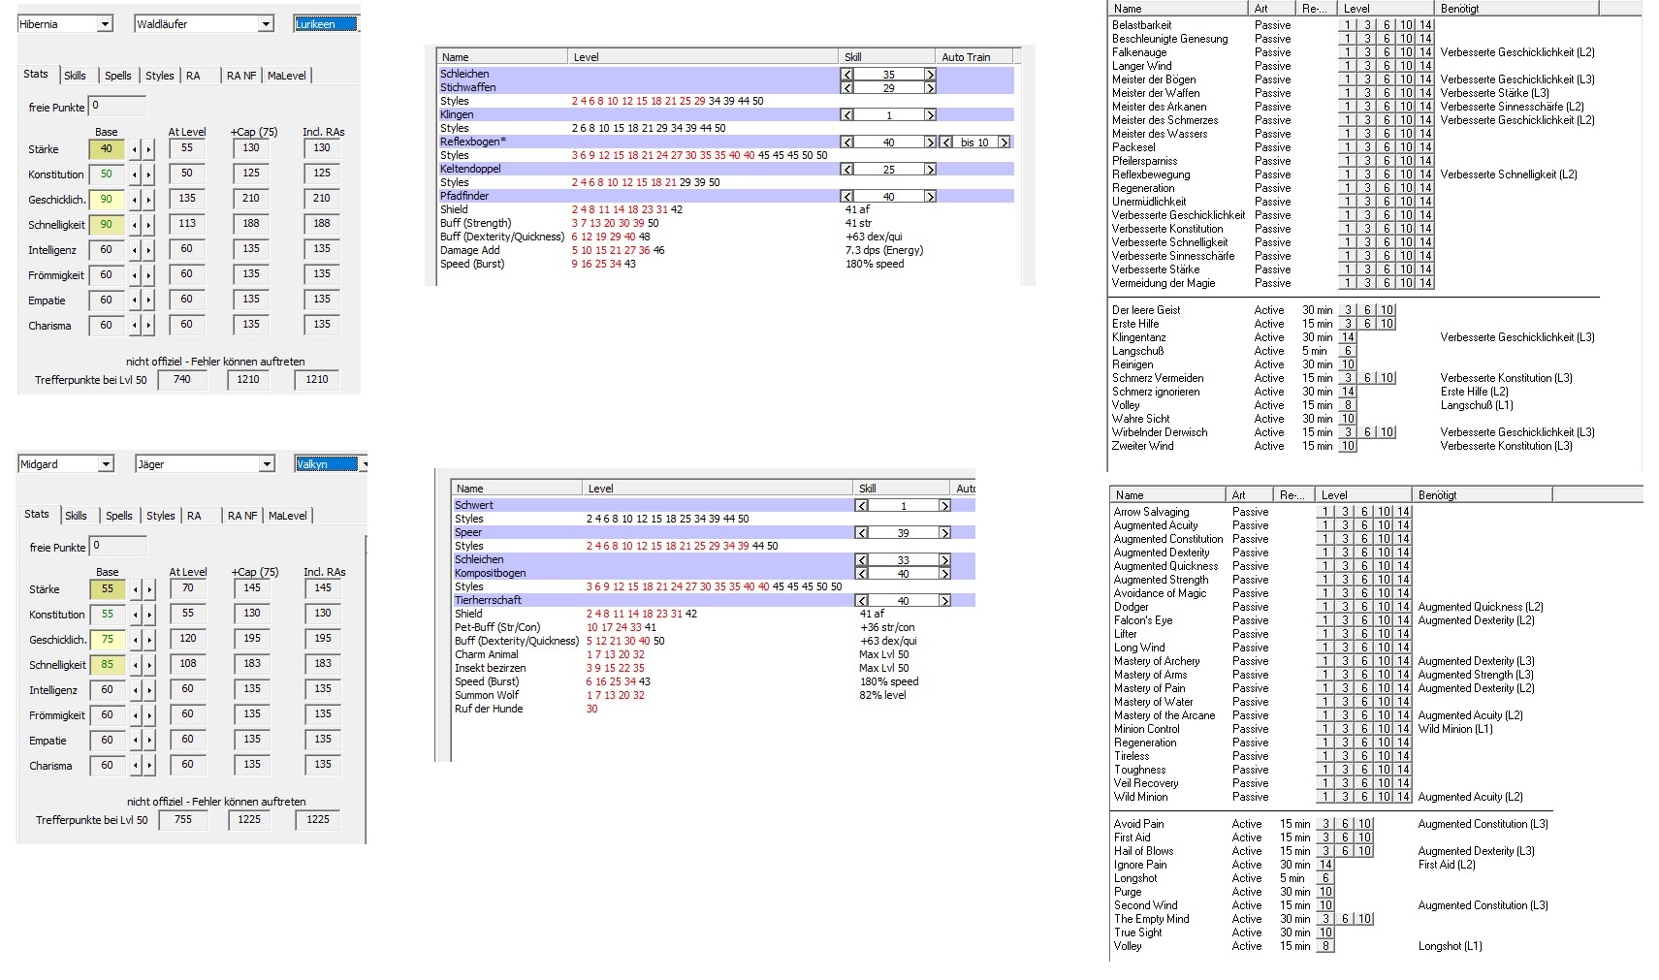Click Stärke base value 40 field
Viewport: 1659px width, 980px height.
[107, 149]
